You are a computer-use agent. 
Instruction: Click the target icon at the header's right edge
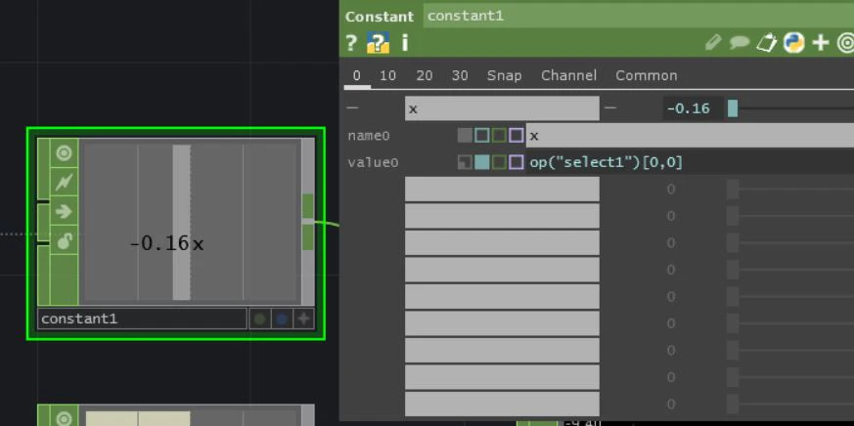point(845,42)
